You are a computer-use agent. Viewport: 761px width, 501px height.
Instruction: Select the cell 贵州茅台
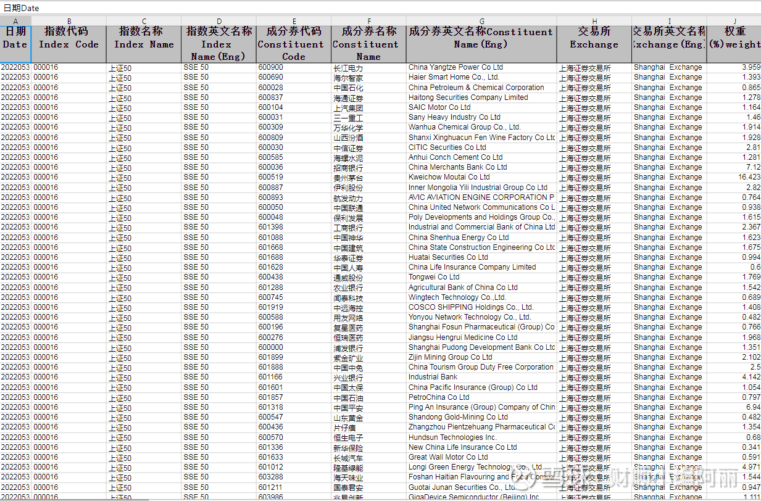pos(368,177)
